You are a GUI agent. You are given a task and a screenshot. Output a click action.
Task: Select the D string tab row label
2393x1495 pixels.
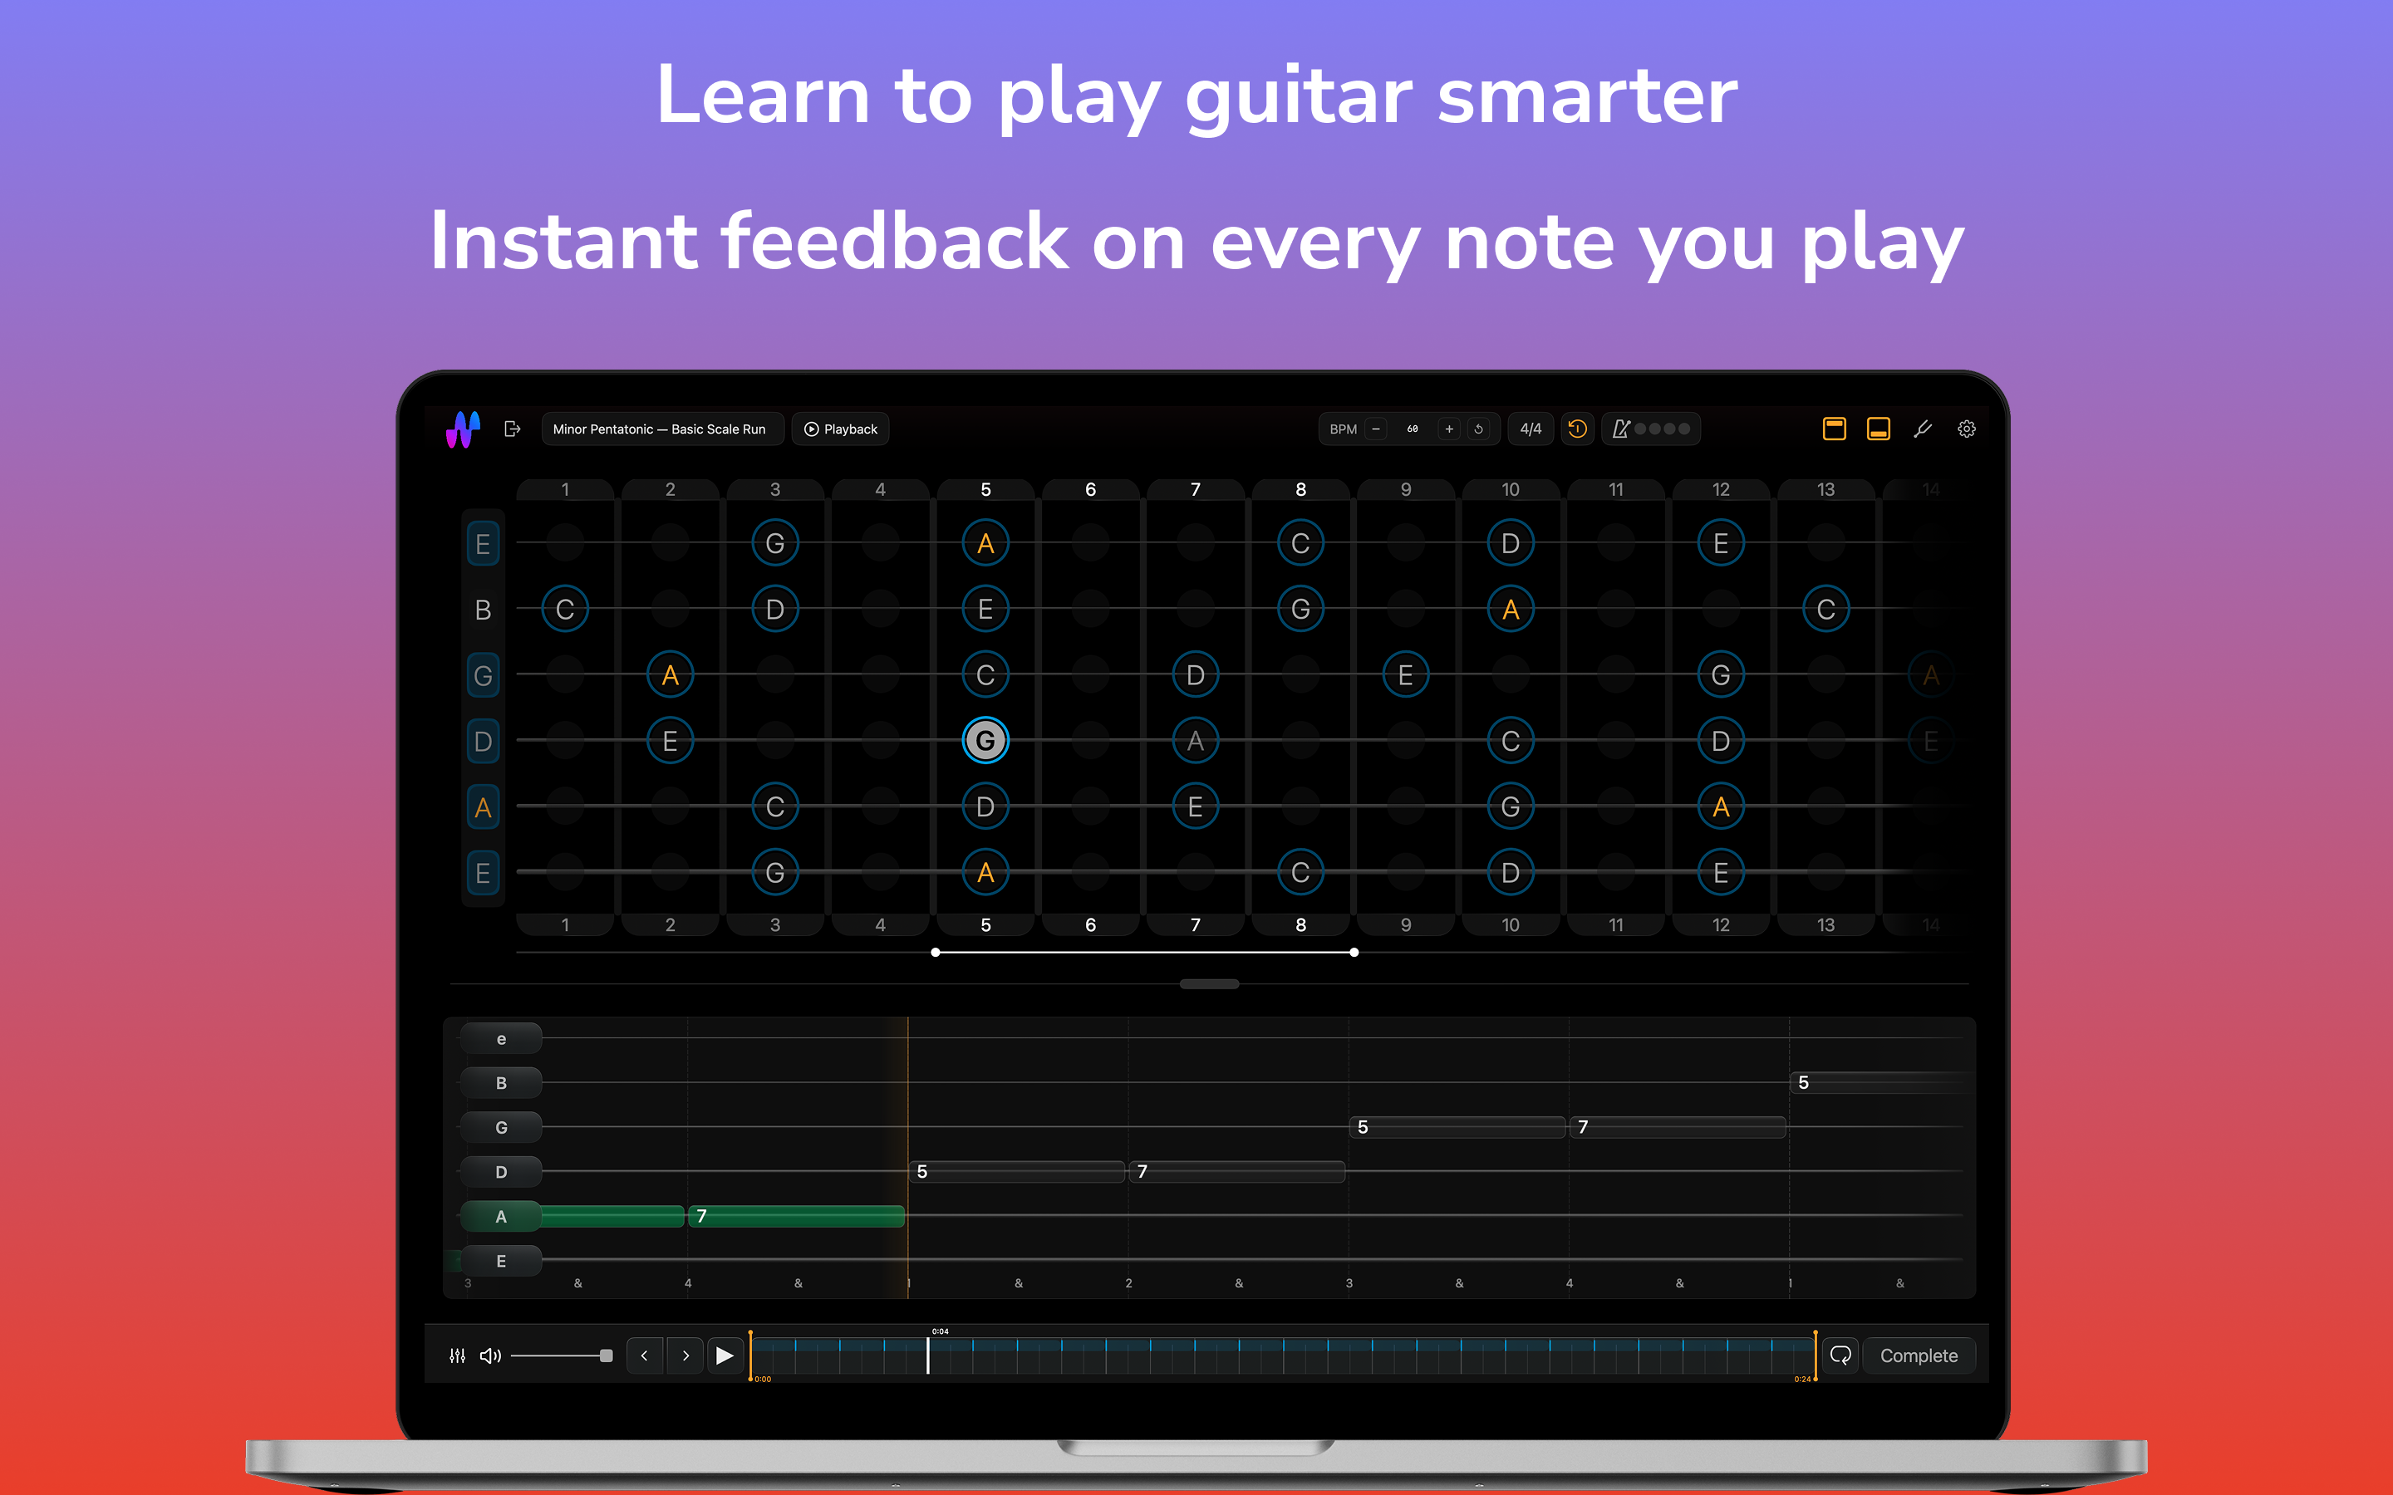tap(501, 1172)
